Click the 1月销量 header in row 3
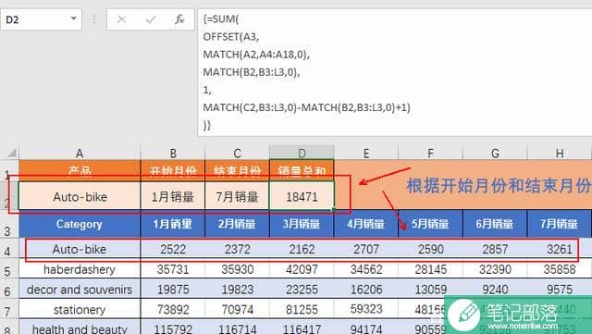 [x=173, y=224]
